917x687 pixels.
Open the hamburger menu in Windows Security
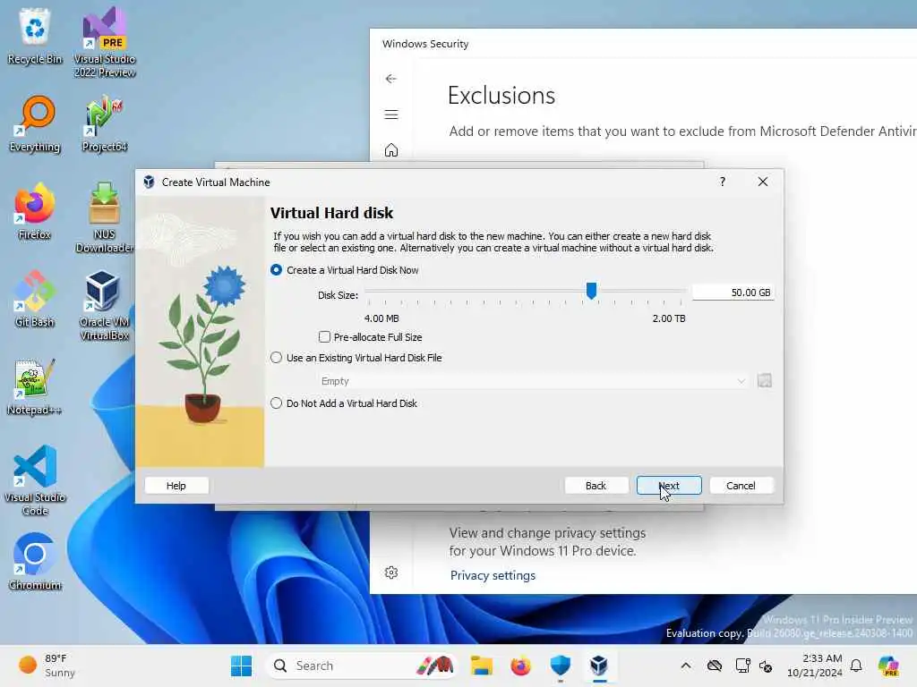(391, 114)
